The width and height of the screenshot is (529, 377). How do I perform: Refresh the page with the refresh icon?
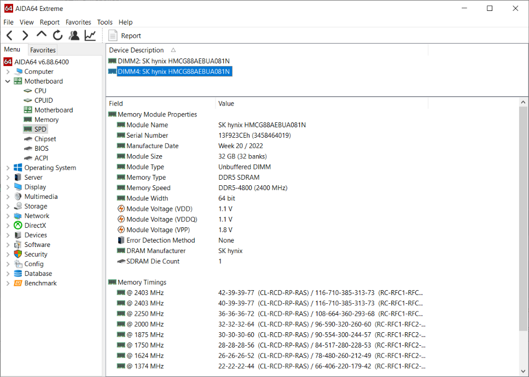[x=57, y=35]
